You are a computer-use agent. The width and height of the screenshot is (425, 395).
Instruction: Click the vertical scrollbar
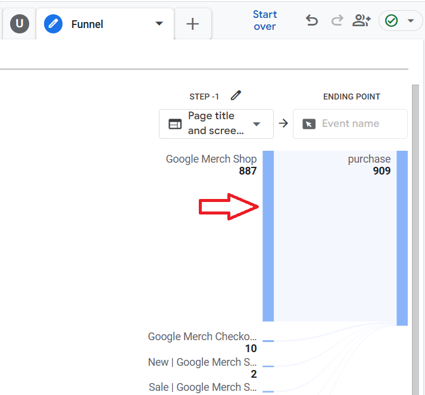click(415, 240)
